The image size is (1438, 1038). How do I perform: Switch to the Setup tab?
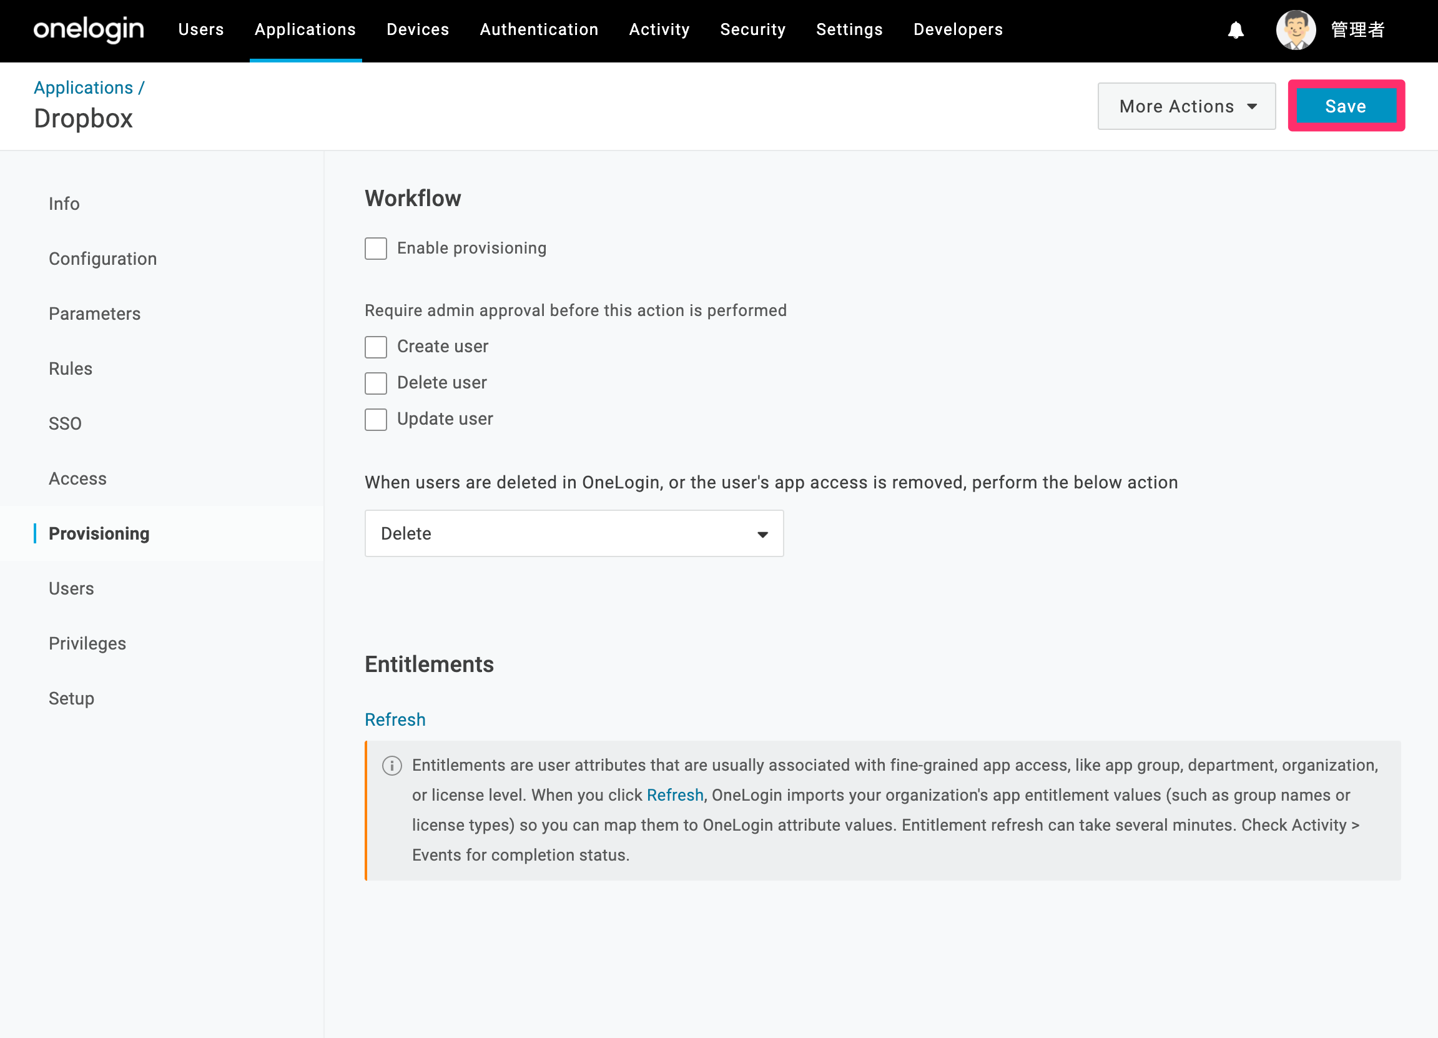pyautogui.click(x=71, y=698)
